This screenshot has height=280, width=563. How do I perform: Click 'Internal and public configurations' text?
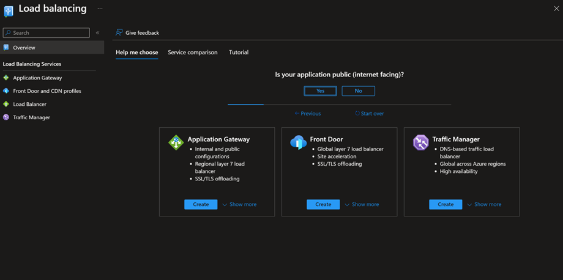tap(217, 153)
